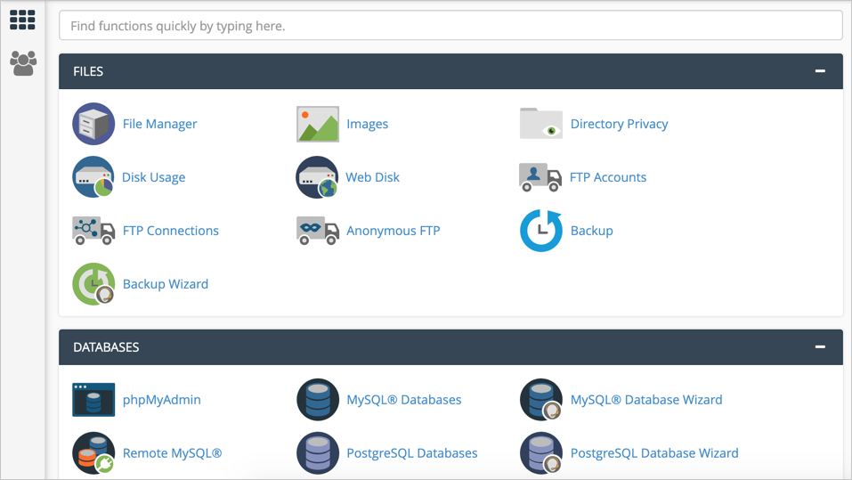Image resolution: width=852 pixels, height=480 pixels.
Task: Follow the File Manager link
Action: 159,125
